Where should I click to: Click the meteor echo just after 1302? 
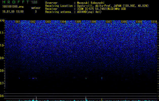tap(36, 79)
